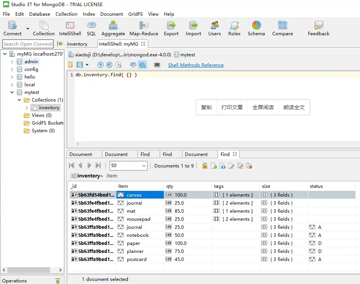Open the GridFS menu
360x284 pixels.
[x=136, y=14]
